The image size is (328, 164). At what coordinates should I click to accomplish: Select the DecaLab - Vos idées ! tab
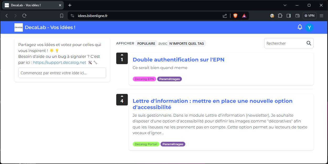[x=33, y=5]
